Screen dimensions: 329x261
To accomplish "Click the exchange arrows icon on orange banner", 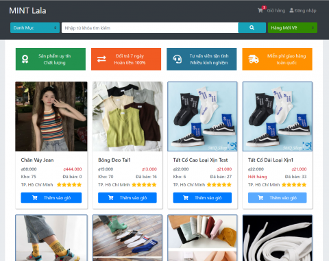I will pos(101,59).
